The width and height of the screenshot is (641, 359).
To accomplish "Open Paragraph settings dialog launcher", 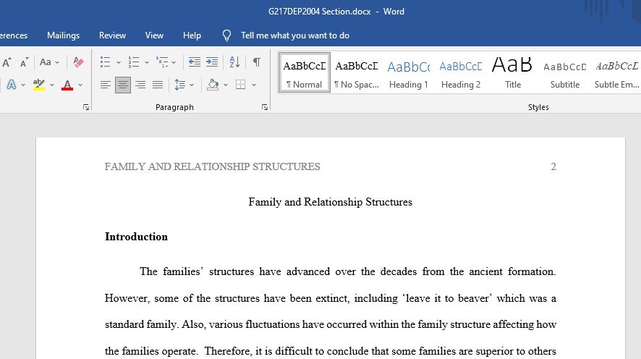I will coord(265,107).
